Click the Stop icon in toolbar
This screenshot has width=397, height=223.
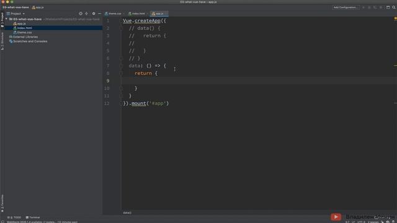(381, 7)
